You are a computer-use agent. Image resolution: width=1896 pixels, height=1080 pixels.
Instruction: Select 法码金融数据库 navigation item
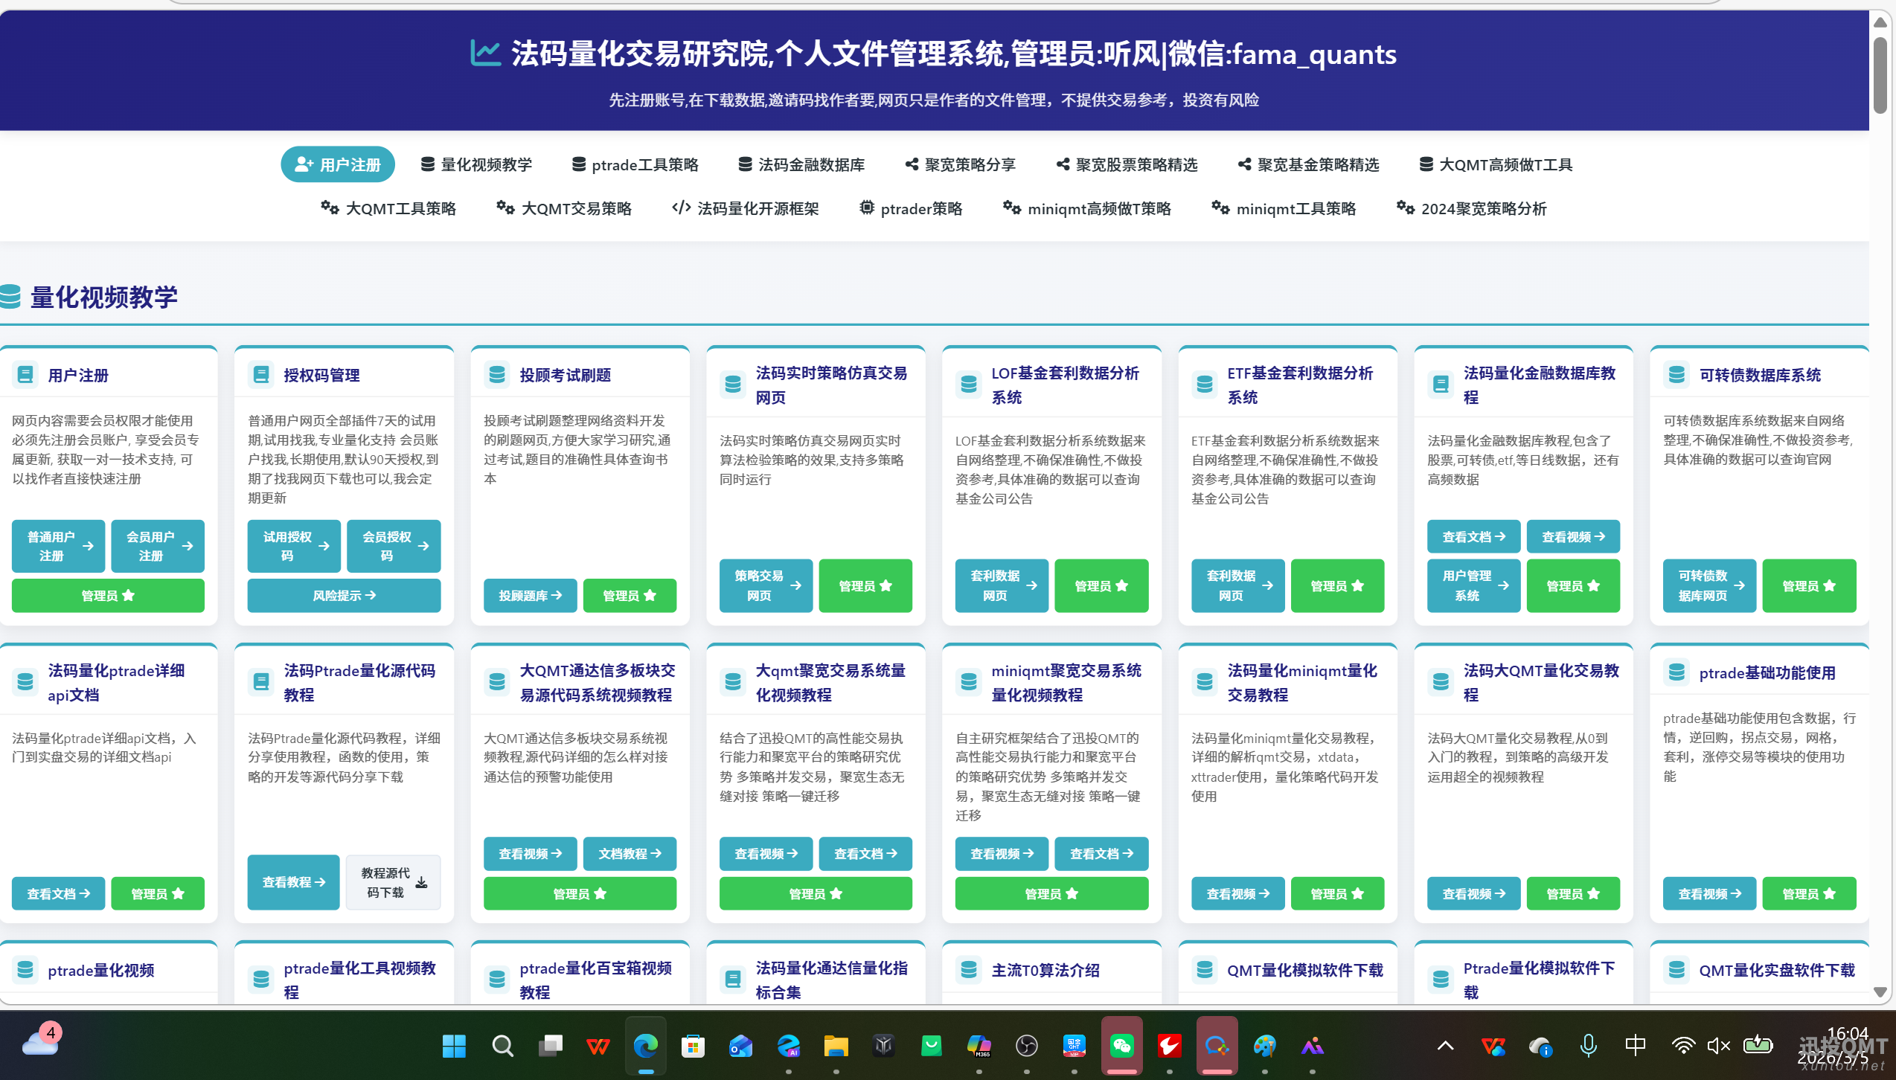click(x=801, y=164)
